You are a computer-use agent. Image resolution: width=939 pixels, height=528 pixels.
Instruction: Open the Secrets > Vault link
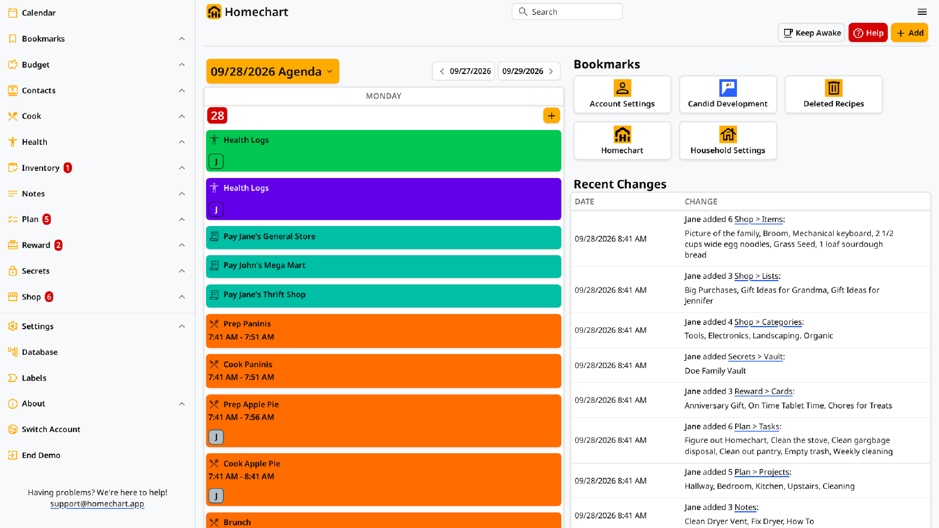[755, 356]
